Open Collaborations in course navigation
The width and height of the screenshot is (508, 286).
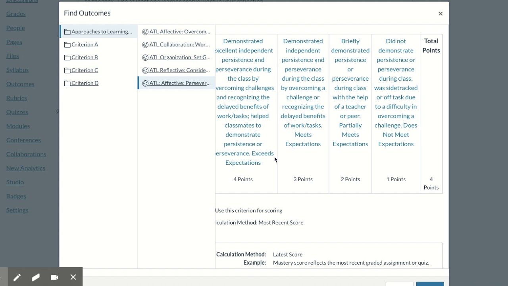tap(26, 154)
